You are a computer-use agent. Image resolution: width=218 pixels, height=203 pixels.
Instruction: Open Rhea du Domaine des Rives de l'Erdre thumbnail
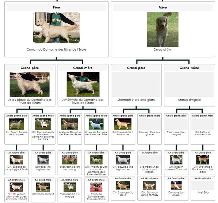96,187
